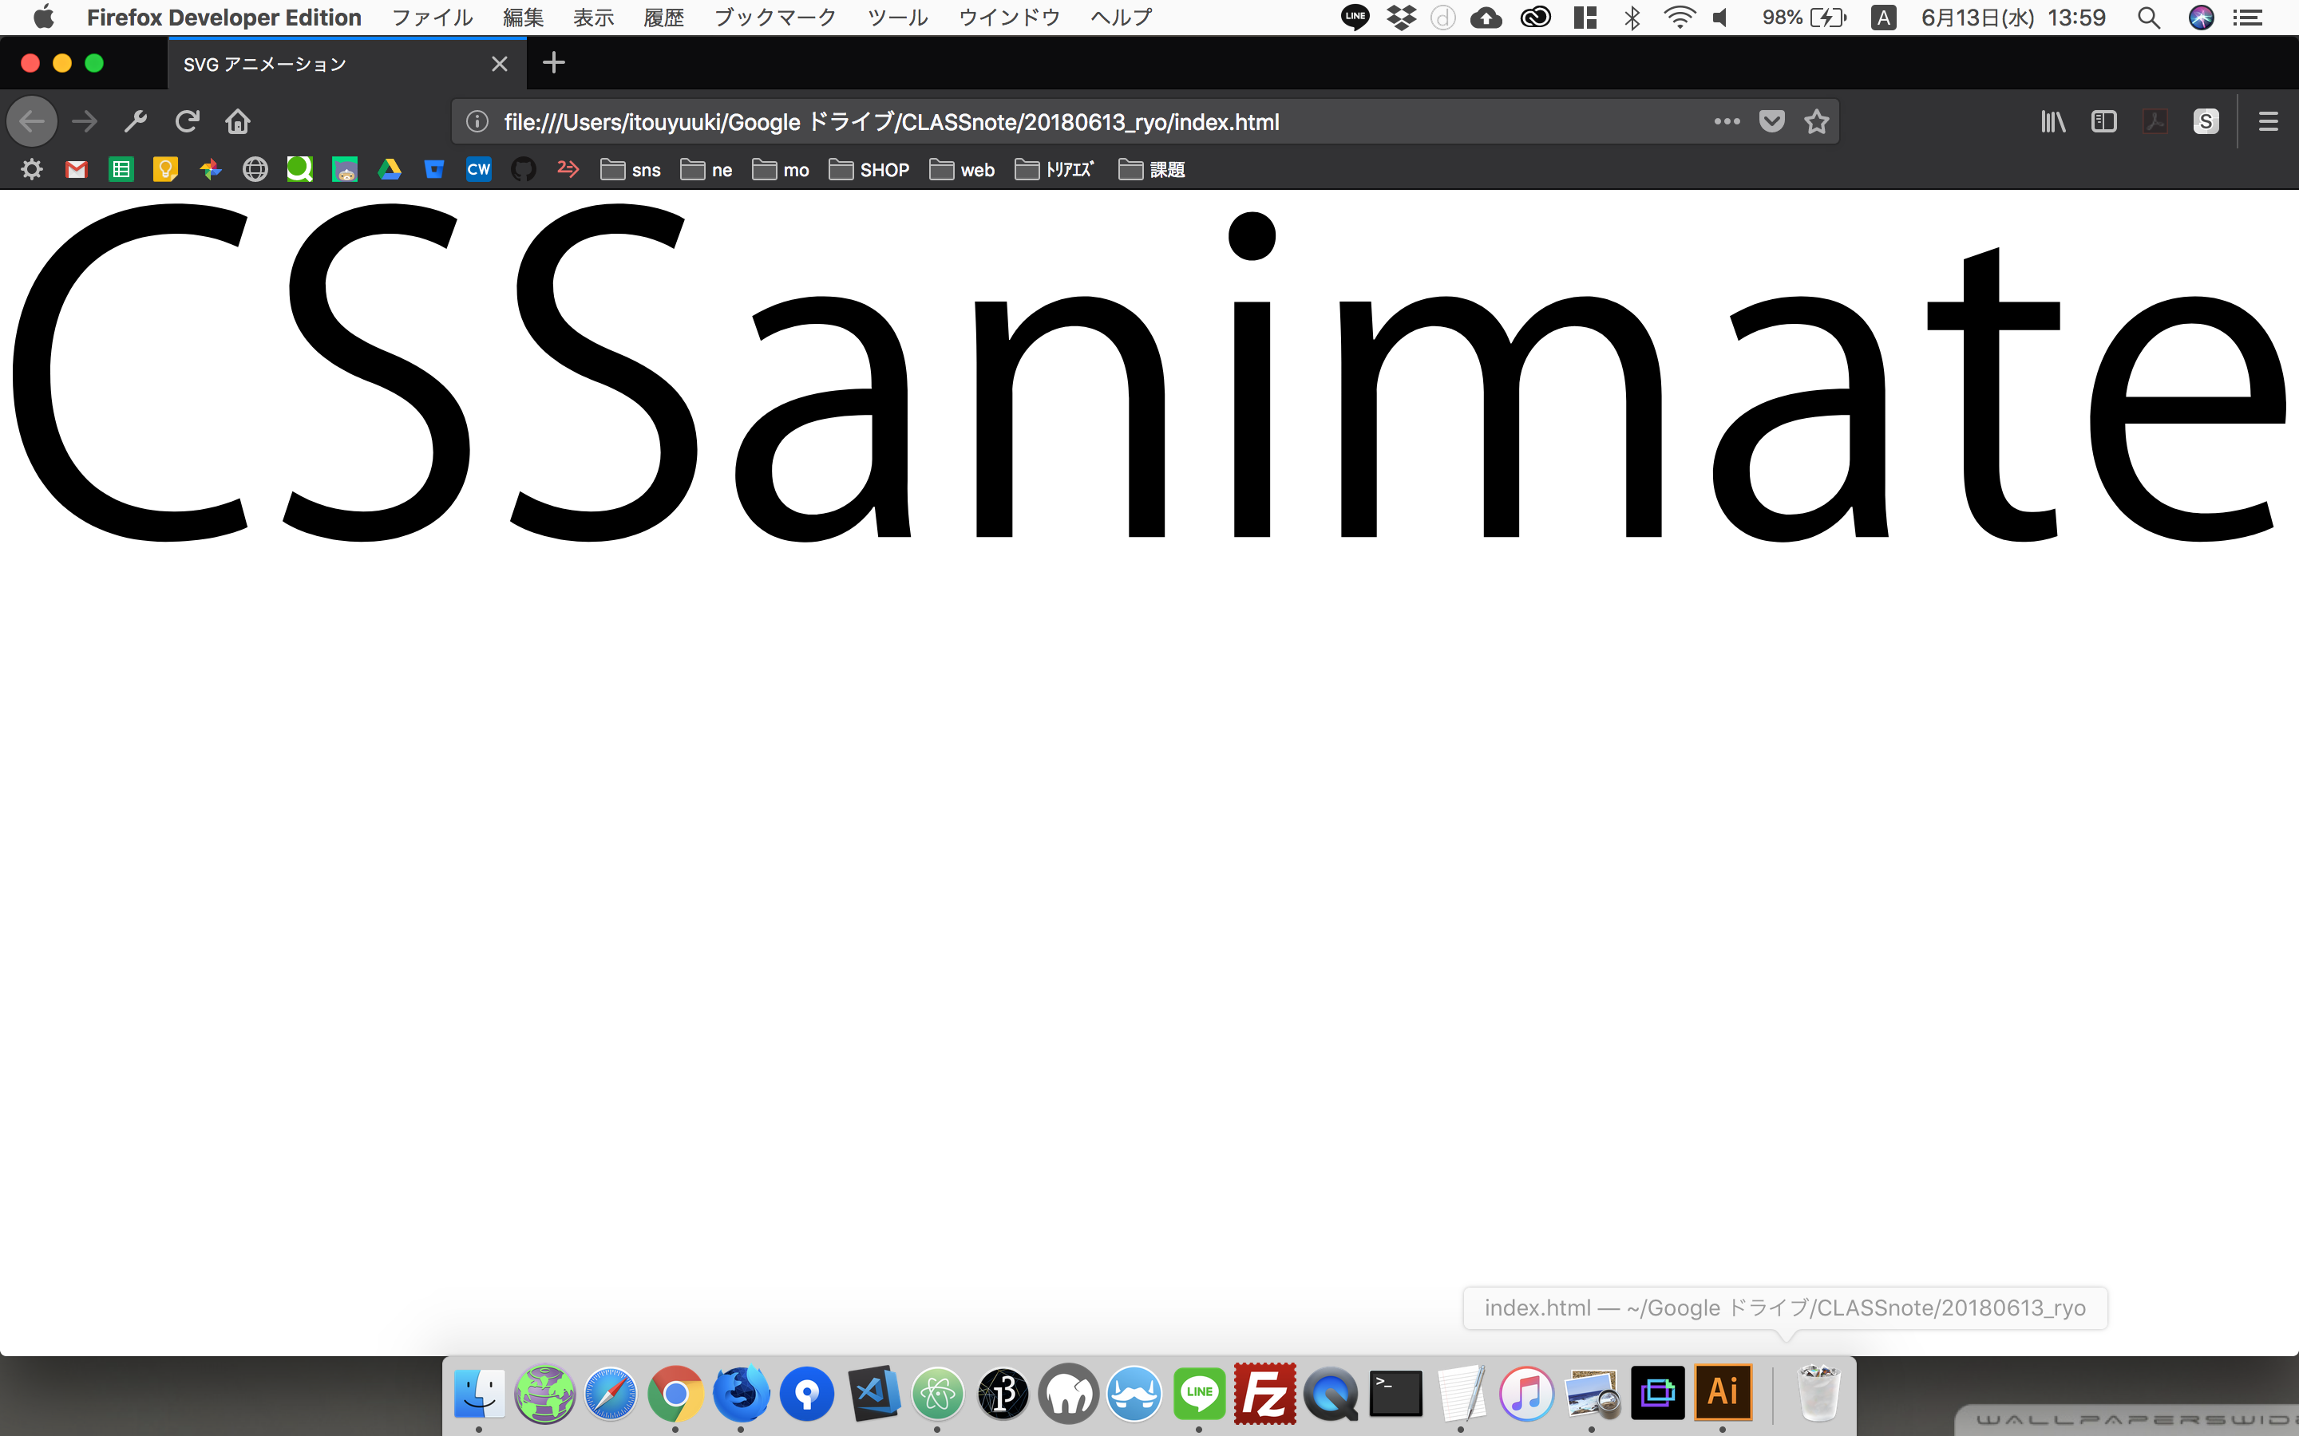The width and height of the screenshot is (2299, 1436).
Task: Expand the SHOP bookmarks folder
Action: coord(869,170)
